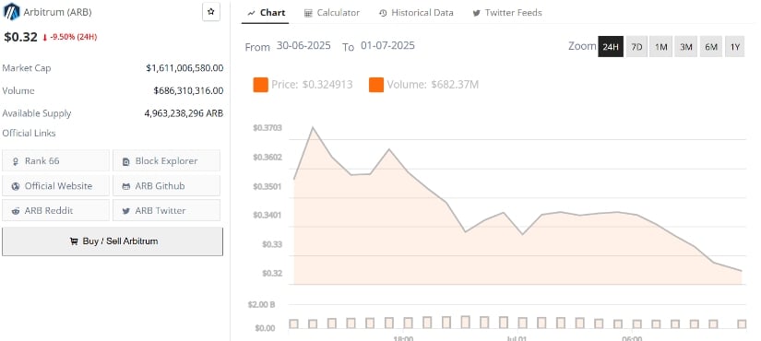
Task: Open the Twitter Feeds tab
Action: point(507,13)
